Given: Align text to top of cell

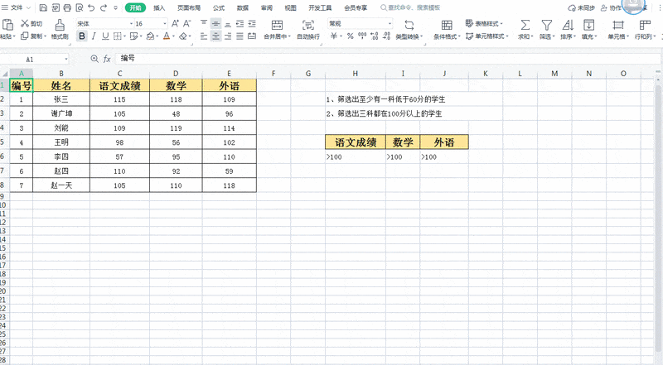Looking at the screenshot, I should (204, 23).
